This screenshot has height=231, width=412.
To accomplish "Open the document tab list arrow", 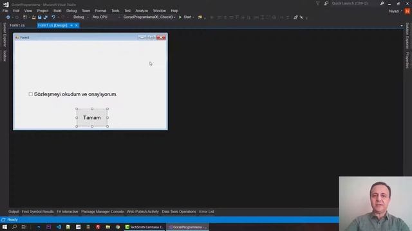I will click(402, 26).
